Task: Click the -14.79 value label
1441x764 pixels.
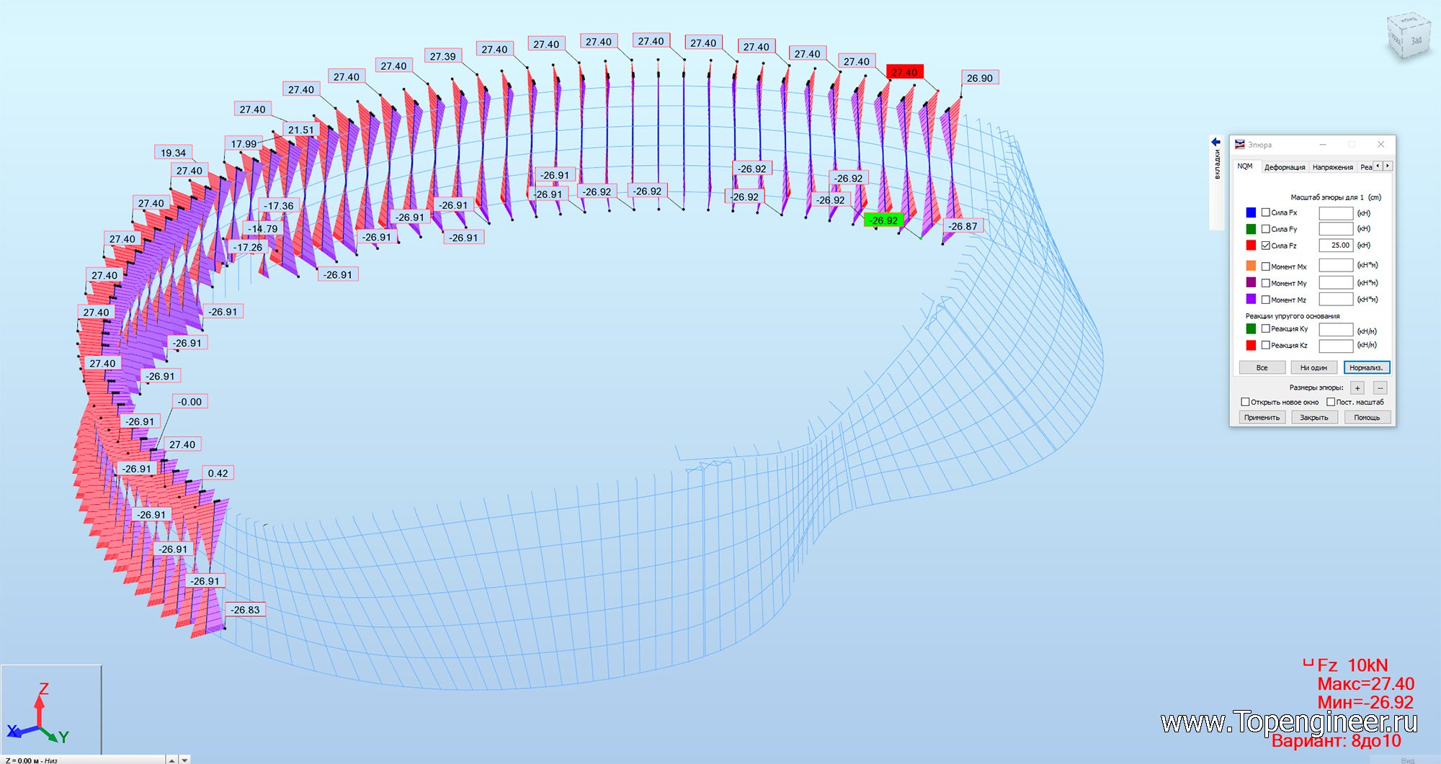Action: point(262,228)
